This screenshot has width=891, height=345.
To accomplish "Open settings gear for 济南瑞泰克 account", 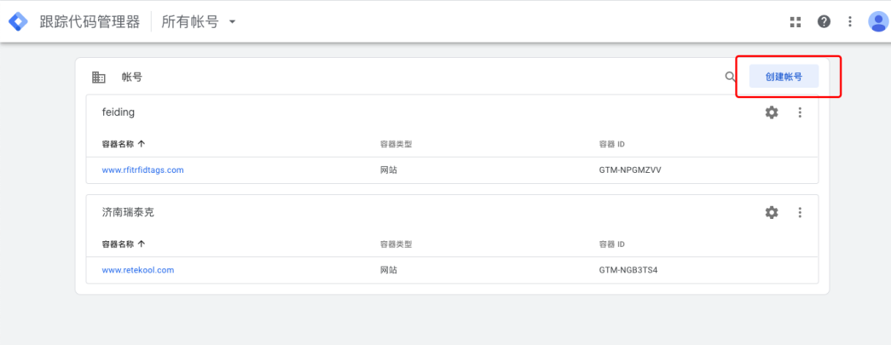I will click(x=772, y=212).
